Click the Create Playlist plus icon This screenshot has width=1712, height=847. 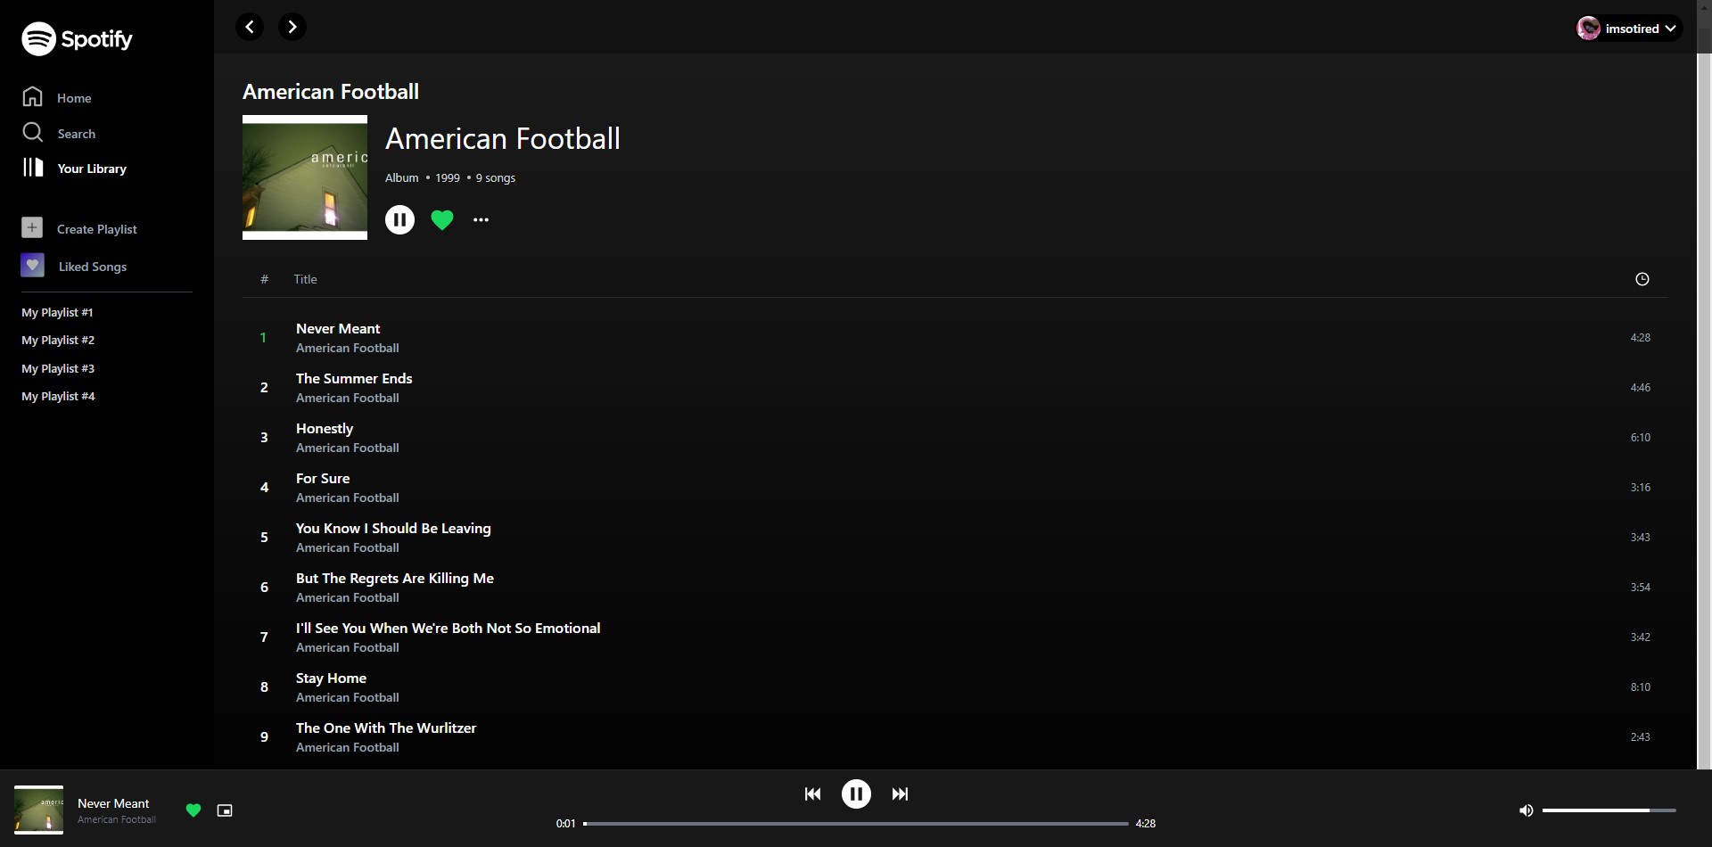point(32,228)
